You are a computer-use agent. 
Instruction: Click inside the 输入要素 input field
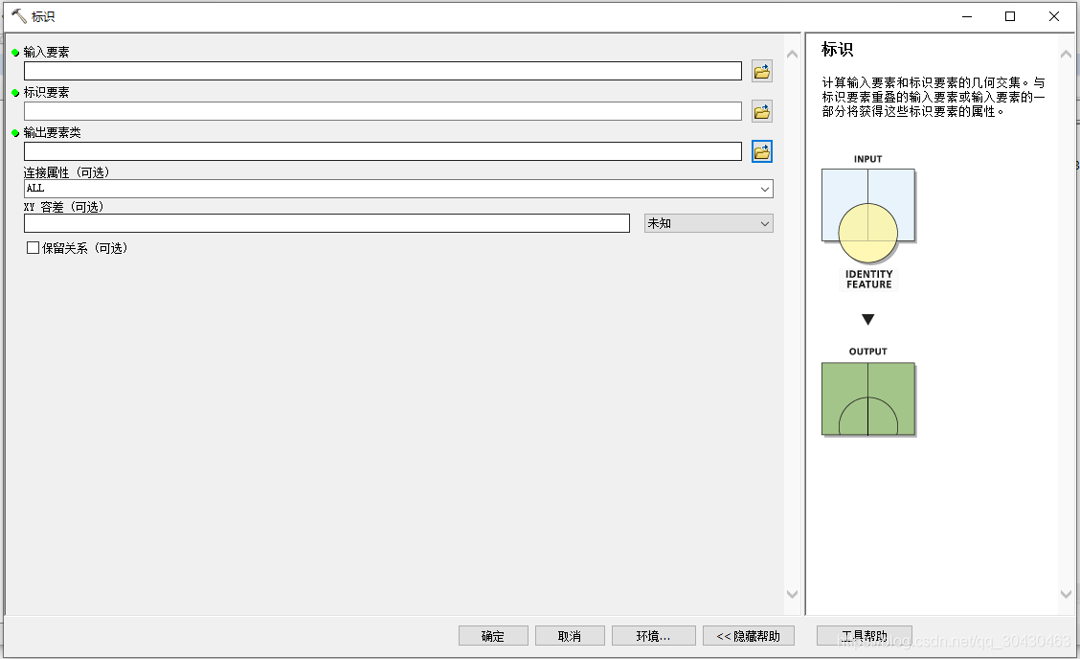click(x=383, y=70)
